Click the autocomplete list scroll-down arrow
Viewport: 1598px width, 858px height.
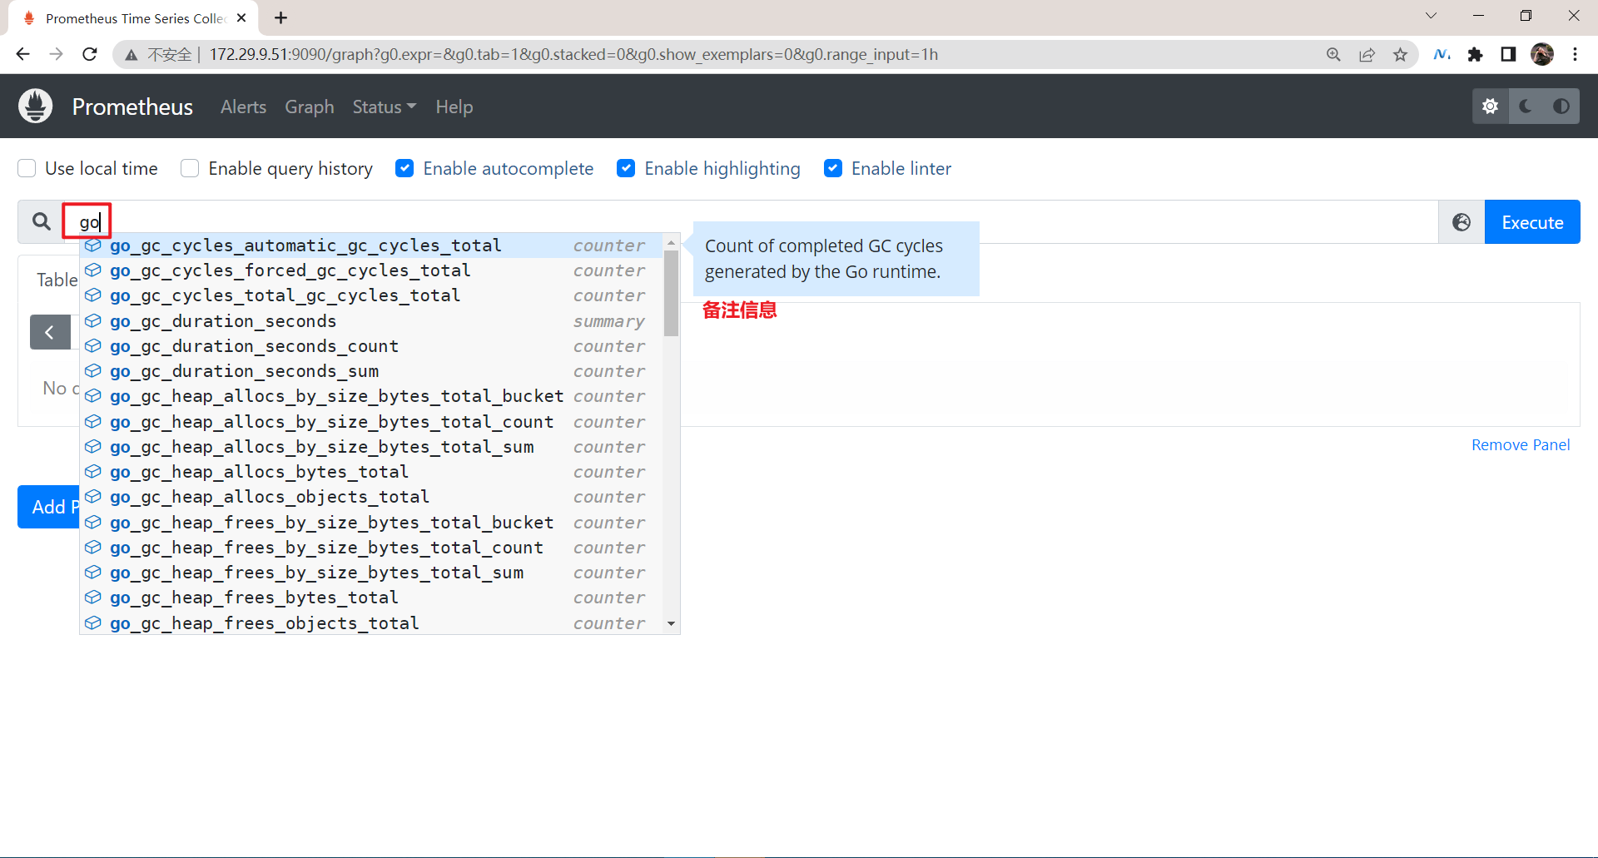click(671, 624)
